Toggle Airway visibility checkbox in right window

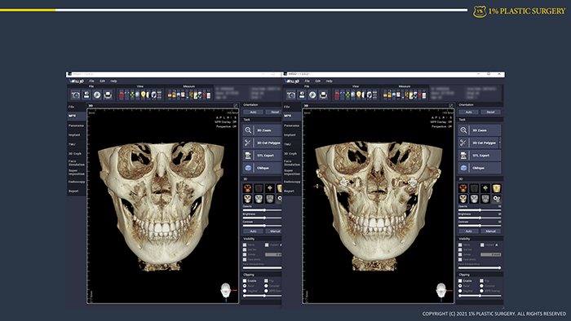460,254
